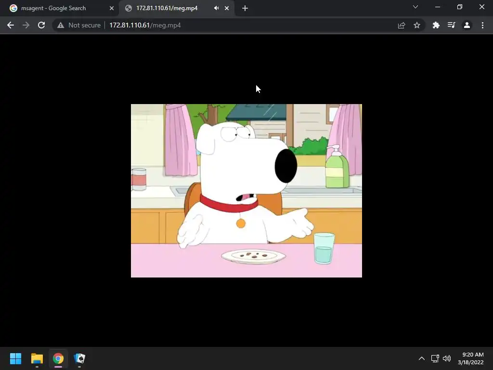Viewport: 493px width, 370px height.
Task: Open the clock showing 9:20 AM
Action: 471,358
